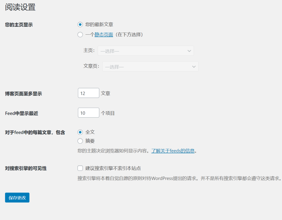Click the chevron arrow on 主页 dropdown
Screen dimensions: 282x220
tap(189, 51)
